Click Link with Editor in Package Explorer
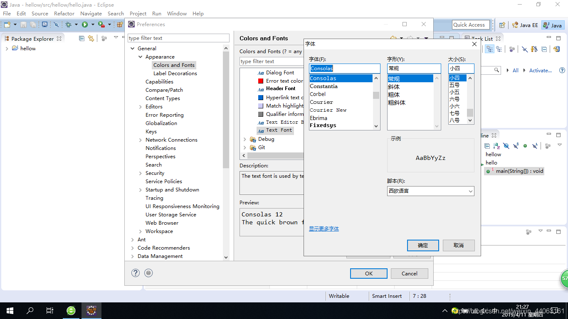The image size is (568, 319). point(91,38)
